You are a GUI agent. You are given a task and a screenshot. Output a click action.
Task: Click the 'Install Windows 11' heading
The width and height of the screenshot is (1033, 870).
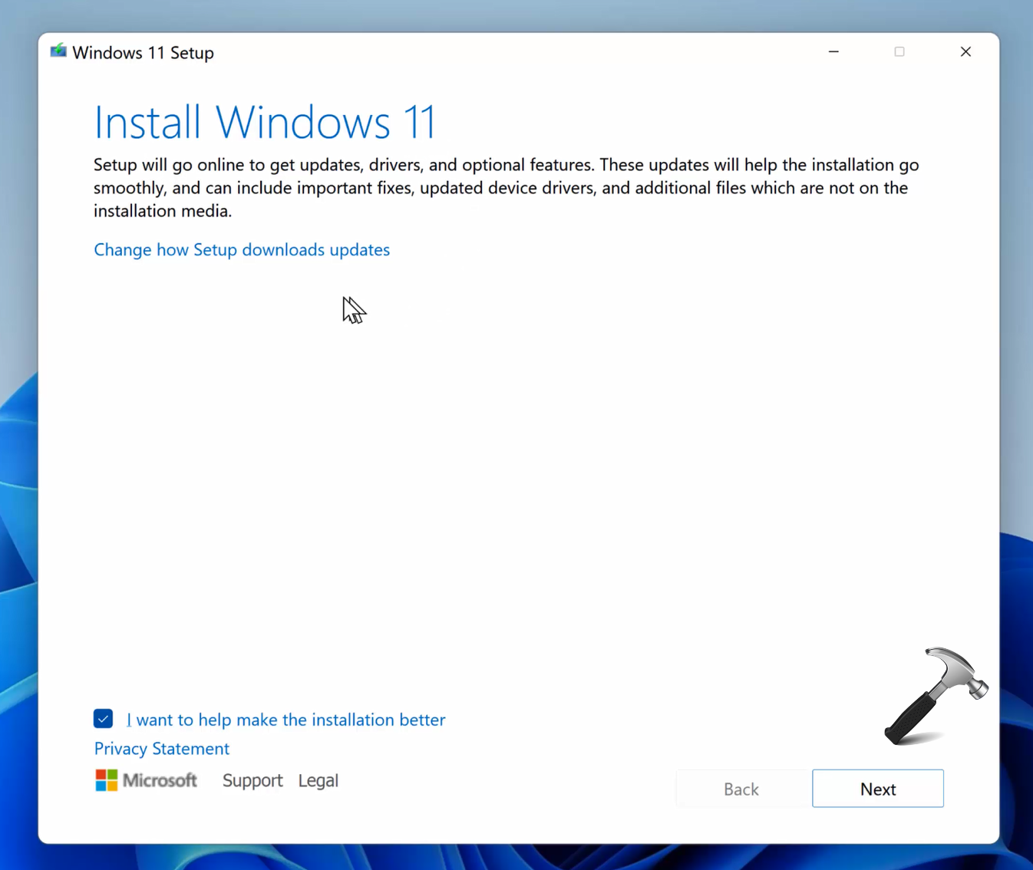(265, 122)
